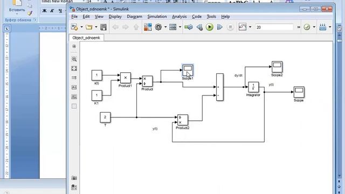Image resolution: width=345 pixels, height=194 pixels.
Task: Open the dropdown arrow beside New Model
Action: [x=81, y=27]
